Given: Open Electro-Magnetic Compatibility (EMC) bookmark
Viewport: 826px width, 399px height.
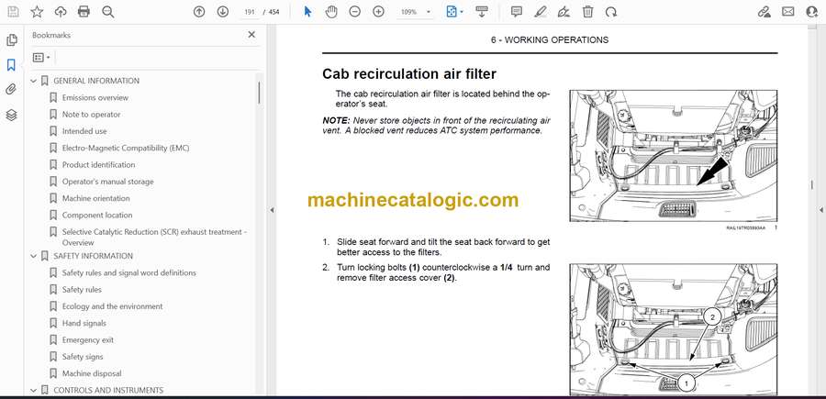Looking at the screenshot, I should 126,148.
